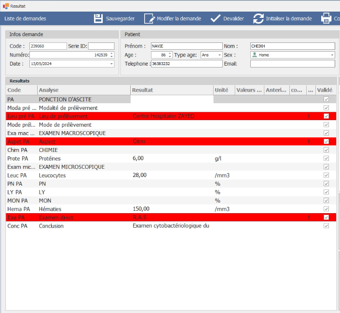Open the Date dropdown arrow
This screenshot has height=313, width=340.
click(111, 64)
